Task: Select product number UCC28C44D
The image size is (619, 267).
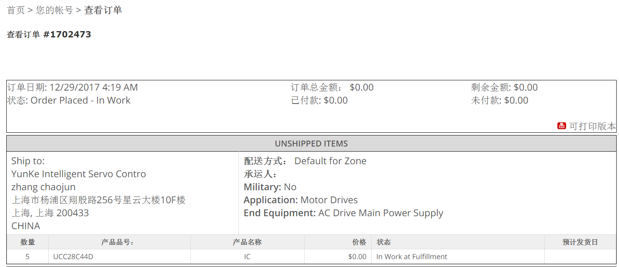Action: click(x=73, y=257)
